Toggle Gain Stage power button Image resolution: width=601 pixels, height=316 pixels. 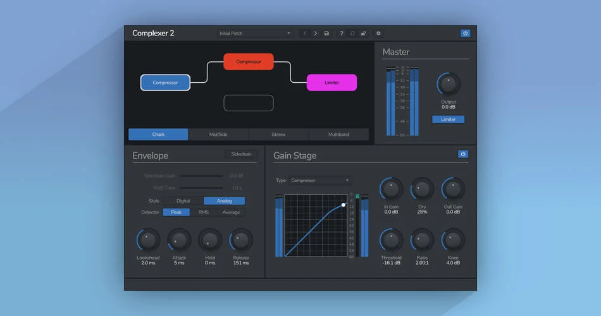463,154
